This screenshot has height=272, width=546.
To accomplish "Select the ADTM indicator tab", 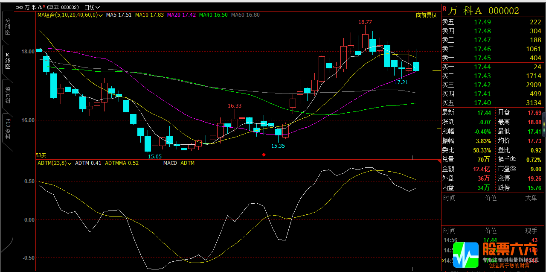I will [187, 163].
